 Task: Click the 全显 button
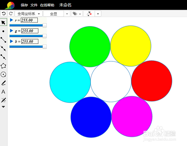53,14
